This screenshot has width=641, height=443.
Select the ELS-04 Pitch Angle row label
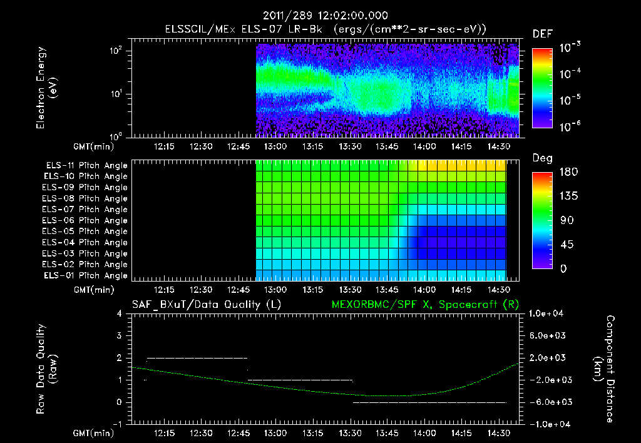[85, 242]
